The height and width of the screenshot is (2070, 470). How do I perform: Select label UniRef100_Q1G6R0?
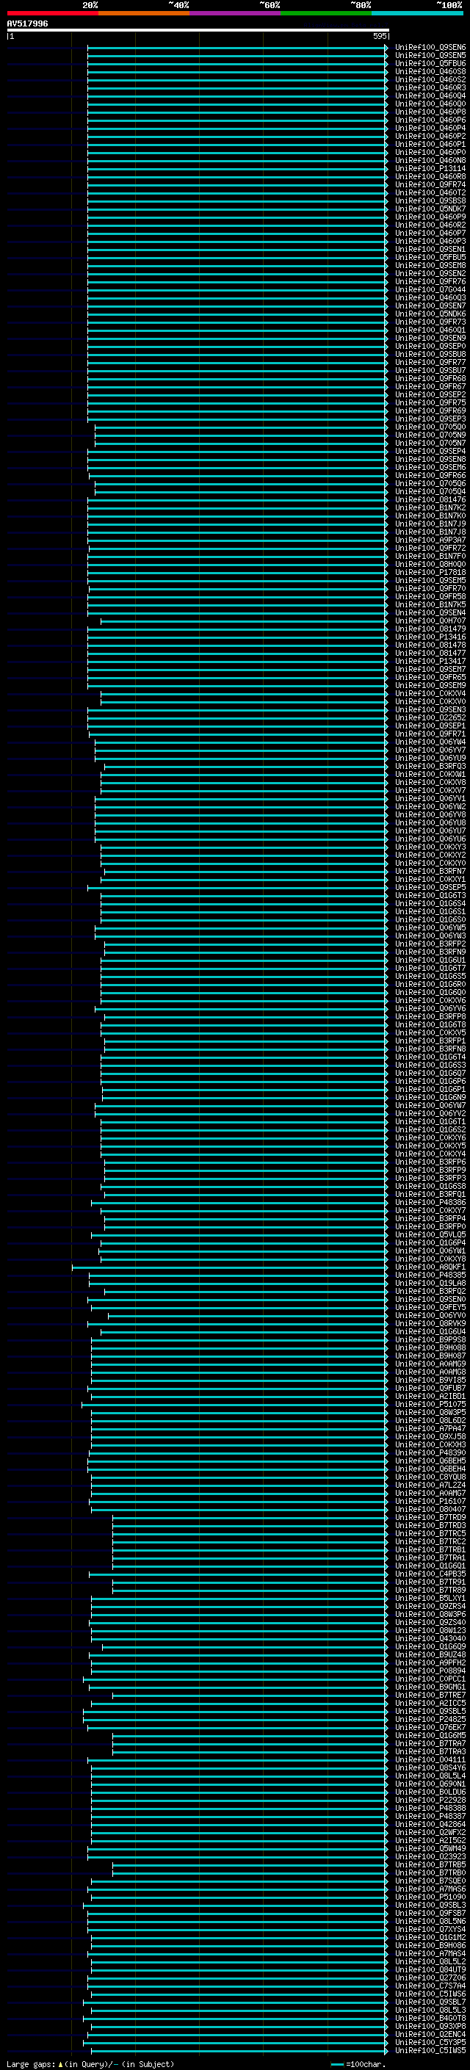430,985
